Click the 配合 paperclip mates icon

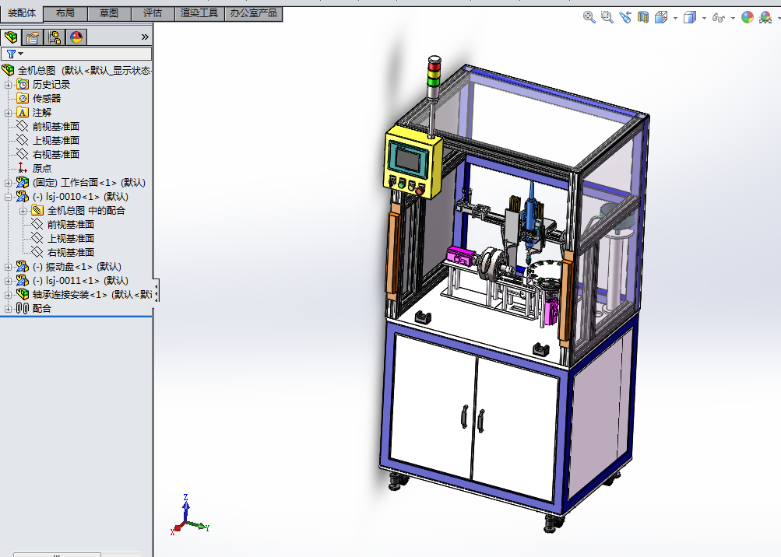click(23, 309)
